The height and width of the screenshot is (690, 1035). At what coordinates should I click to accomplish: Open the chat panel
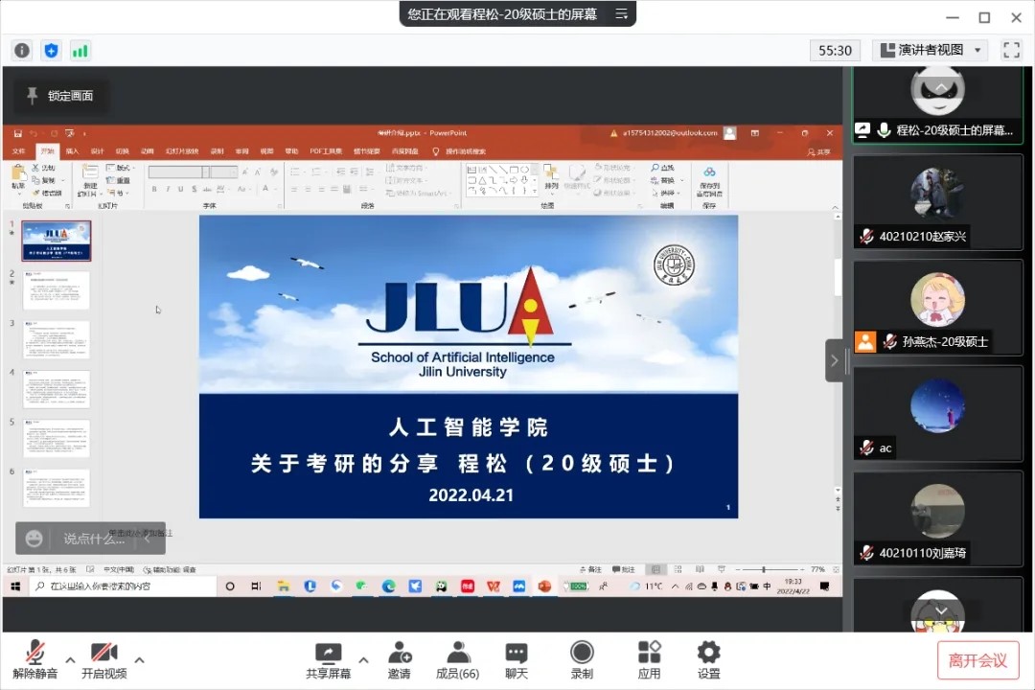coord(517,655)
